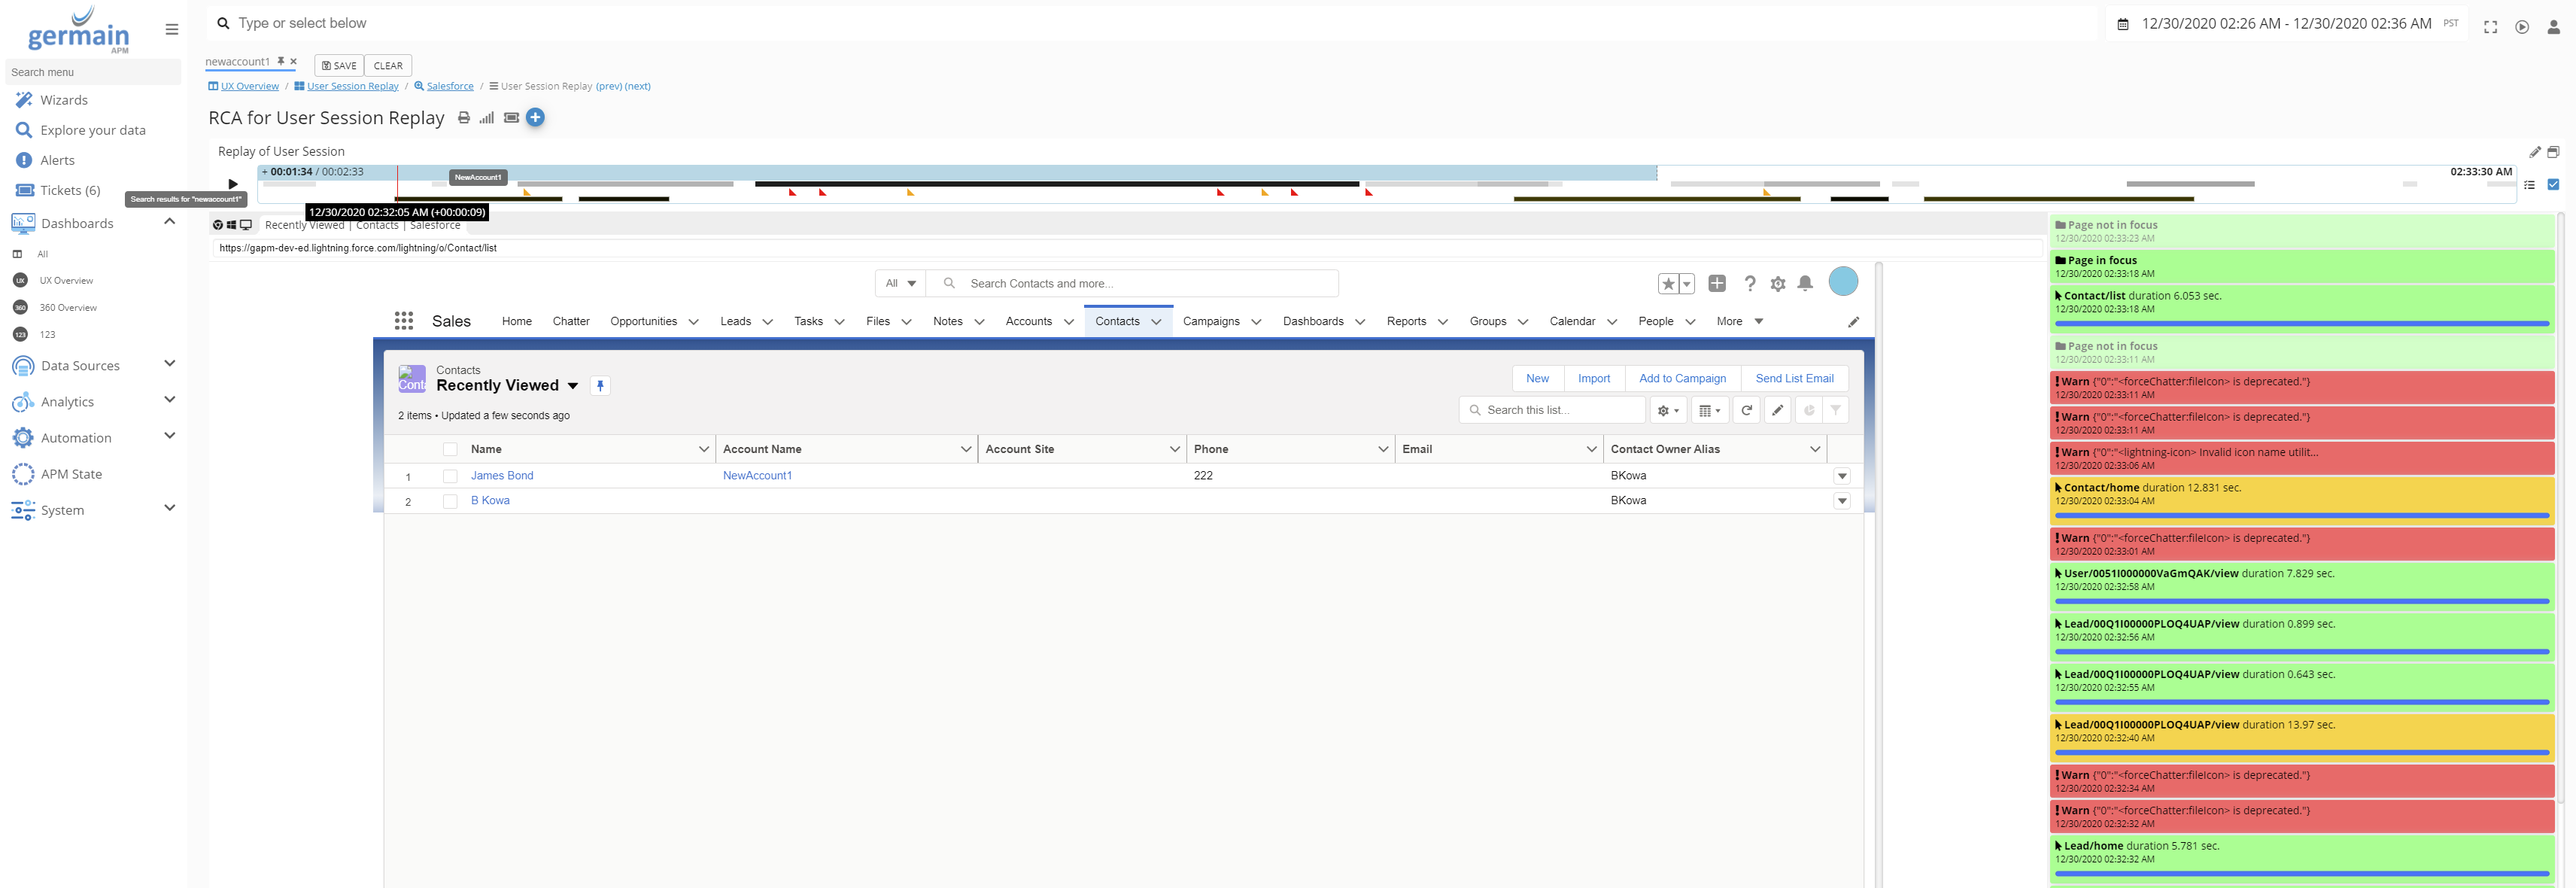Pin the newaccount1 search tab
The height and width of the screenshot is (888, 2576).
coord(281,61)
